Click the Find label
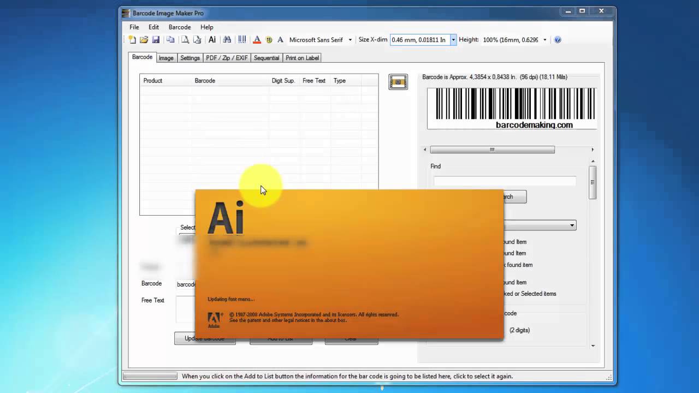699x393 pixels. pos(435,166)
